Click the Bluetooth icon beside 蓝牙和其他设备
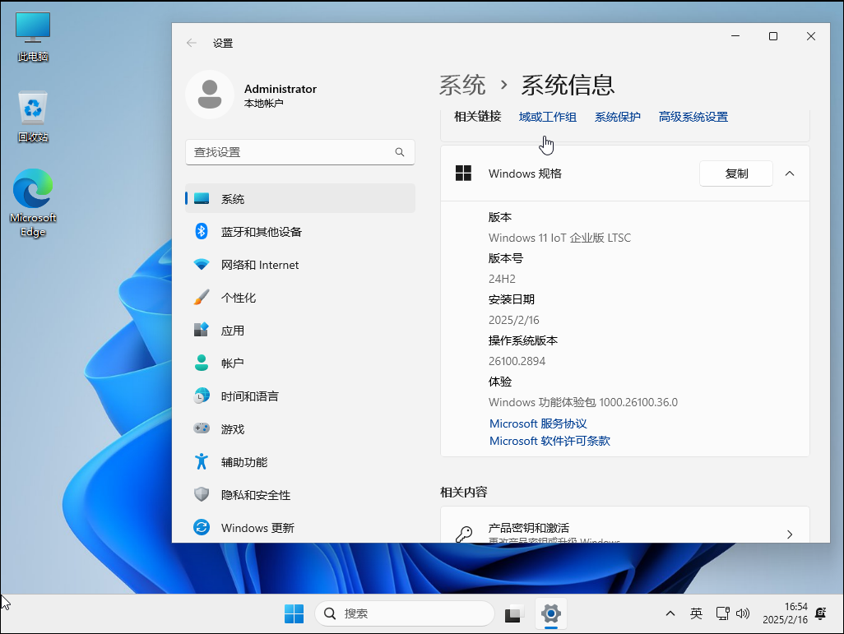Viewport: 844px width, 634px height. point(202,231)
